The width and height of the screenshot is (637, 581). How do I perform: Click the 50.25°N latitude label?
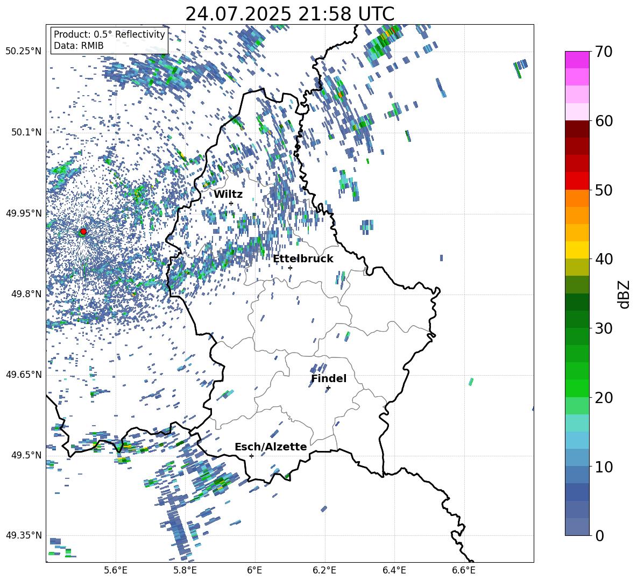[24, 52]
